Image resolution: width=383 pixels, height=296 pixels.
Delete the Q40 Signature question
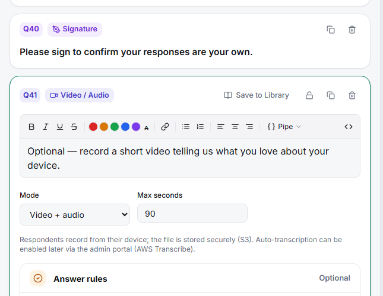[x=352, y=30]
